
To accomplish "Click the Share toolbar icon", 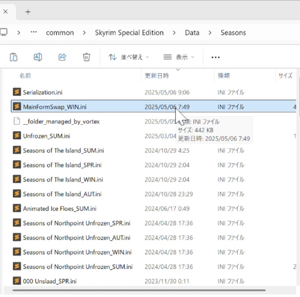I will pos(62,57).
